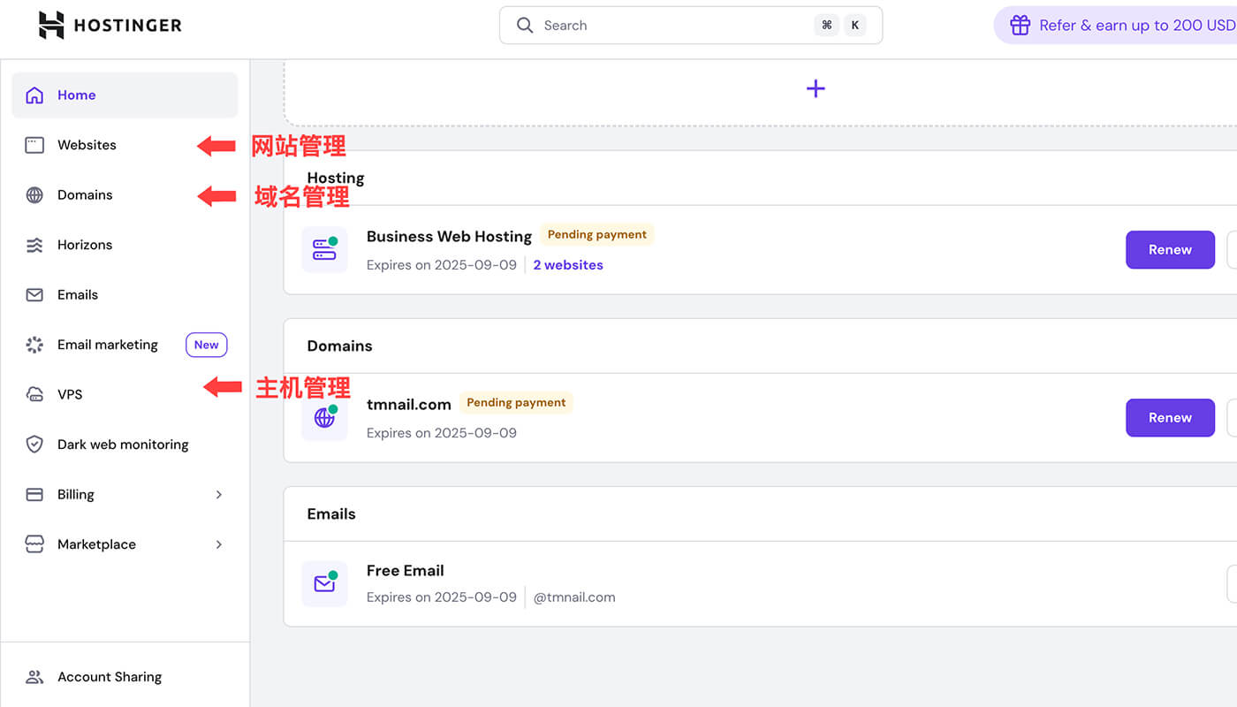Click the Home house icon in sidebar
The height and width of the screenshot is (707, 1237).
[x=34, y=95]
